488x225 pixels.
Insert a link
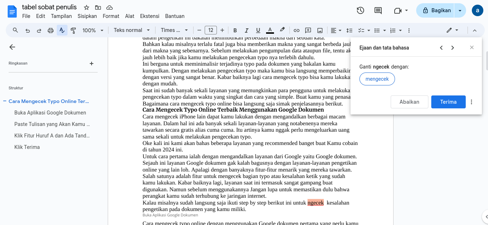(x=297, y=30)
